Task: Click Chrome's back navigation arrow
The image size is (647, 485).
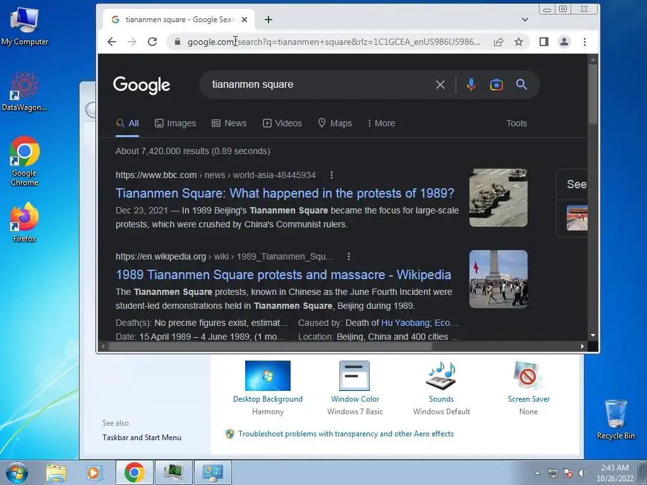Action: [112, 42]
